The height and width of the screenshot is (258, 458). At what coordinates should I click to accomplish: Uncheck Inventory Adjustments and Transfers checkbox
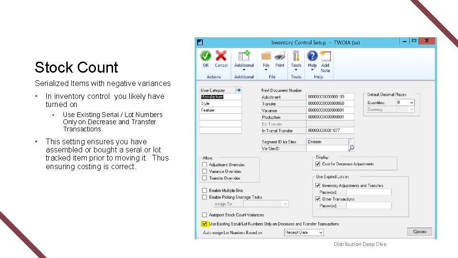318,185
